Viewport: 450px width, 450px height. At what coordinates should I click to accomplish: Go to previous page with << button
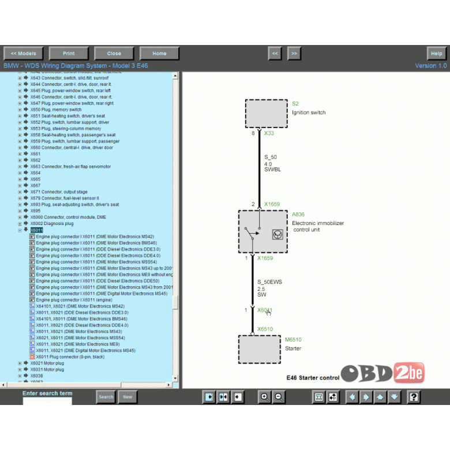click(275, 54)
